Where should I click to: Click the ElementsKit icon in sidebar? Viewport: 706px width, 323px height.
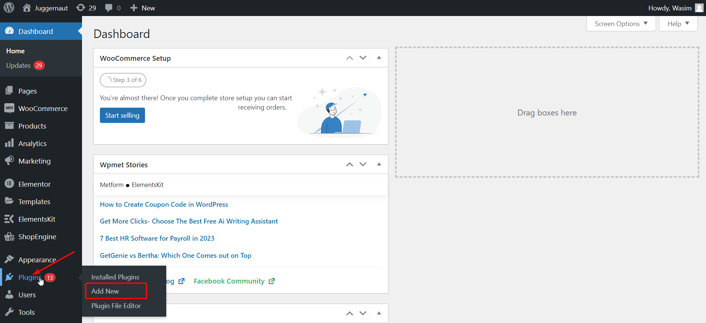(x=9, y=219)
